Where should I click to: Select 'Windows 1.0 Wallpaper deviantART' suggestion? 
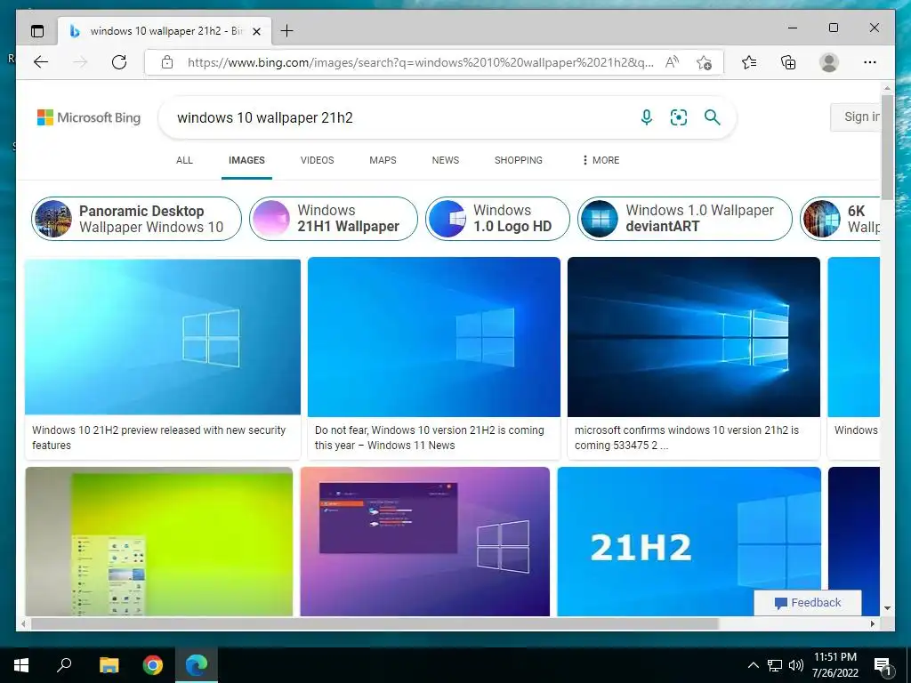pos(685,219)
